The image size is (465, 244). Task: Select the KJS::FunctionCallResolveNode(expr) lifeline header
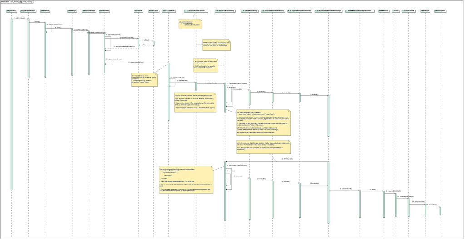(x=328, y=11)
